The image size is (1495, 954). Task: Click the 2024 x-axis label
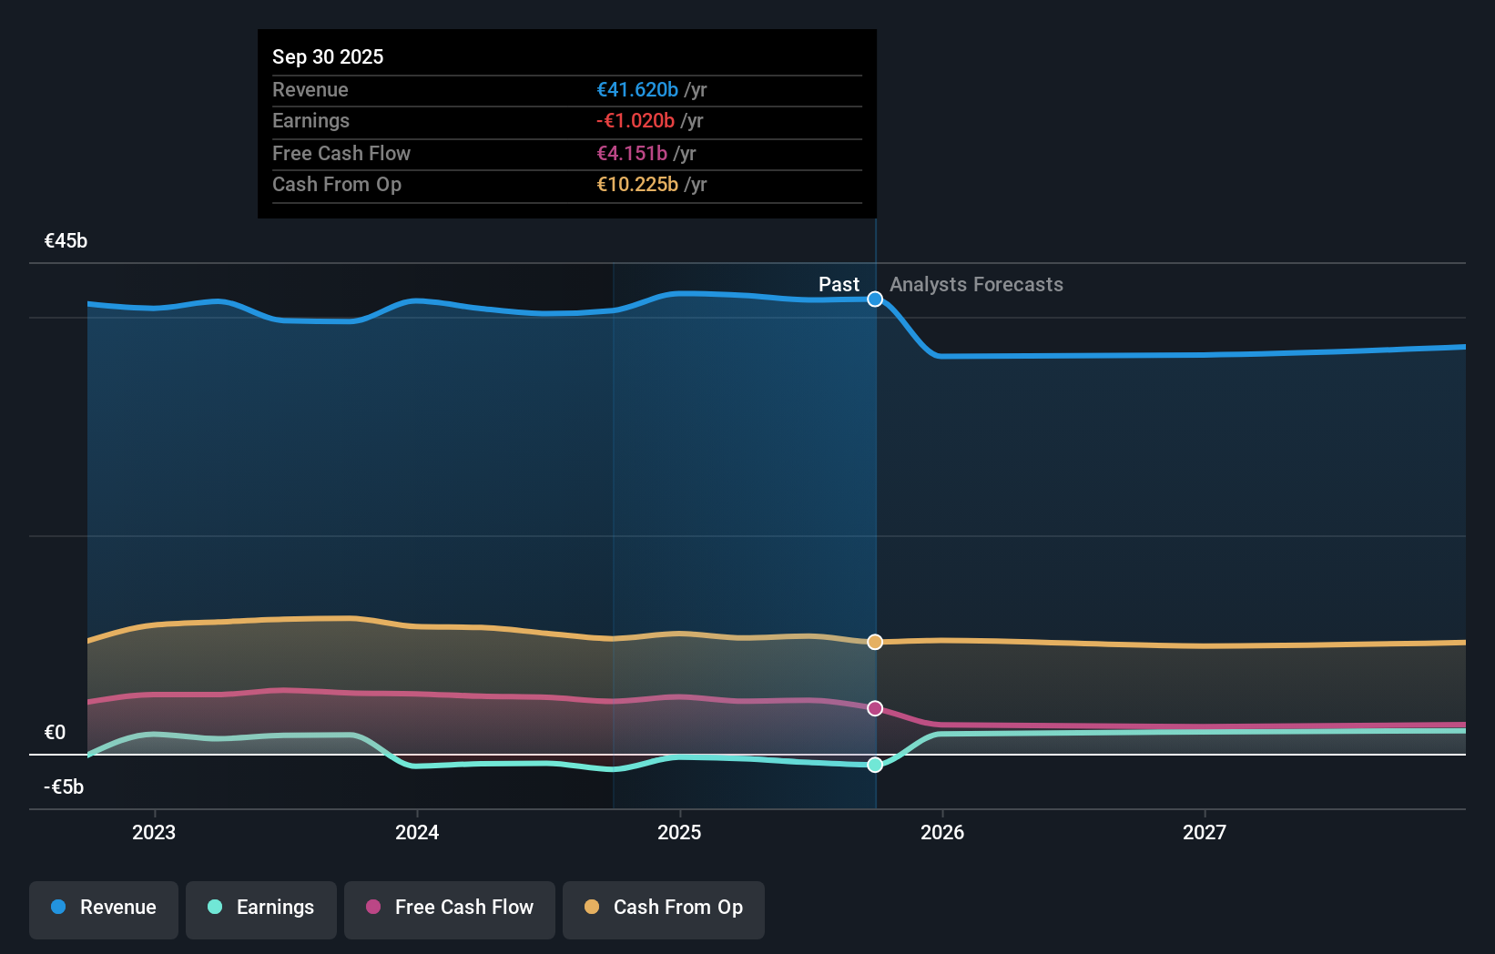[x=417, y=832]
